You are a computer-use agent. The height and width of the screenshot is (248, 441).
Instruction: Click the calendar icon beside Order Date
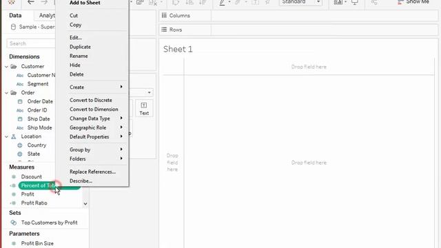coord(20,101)
